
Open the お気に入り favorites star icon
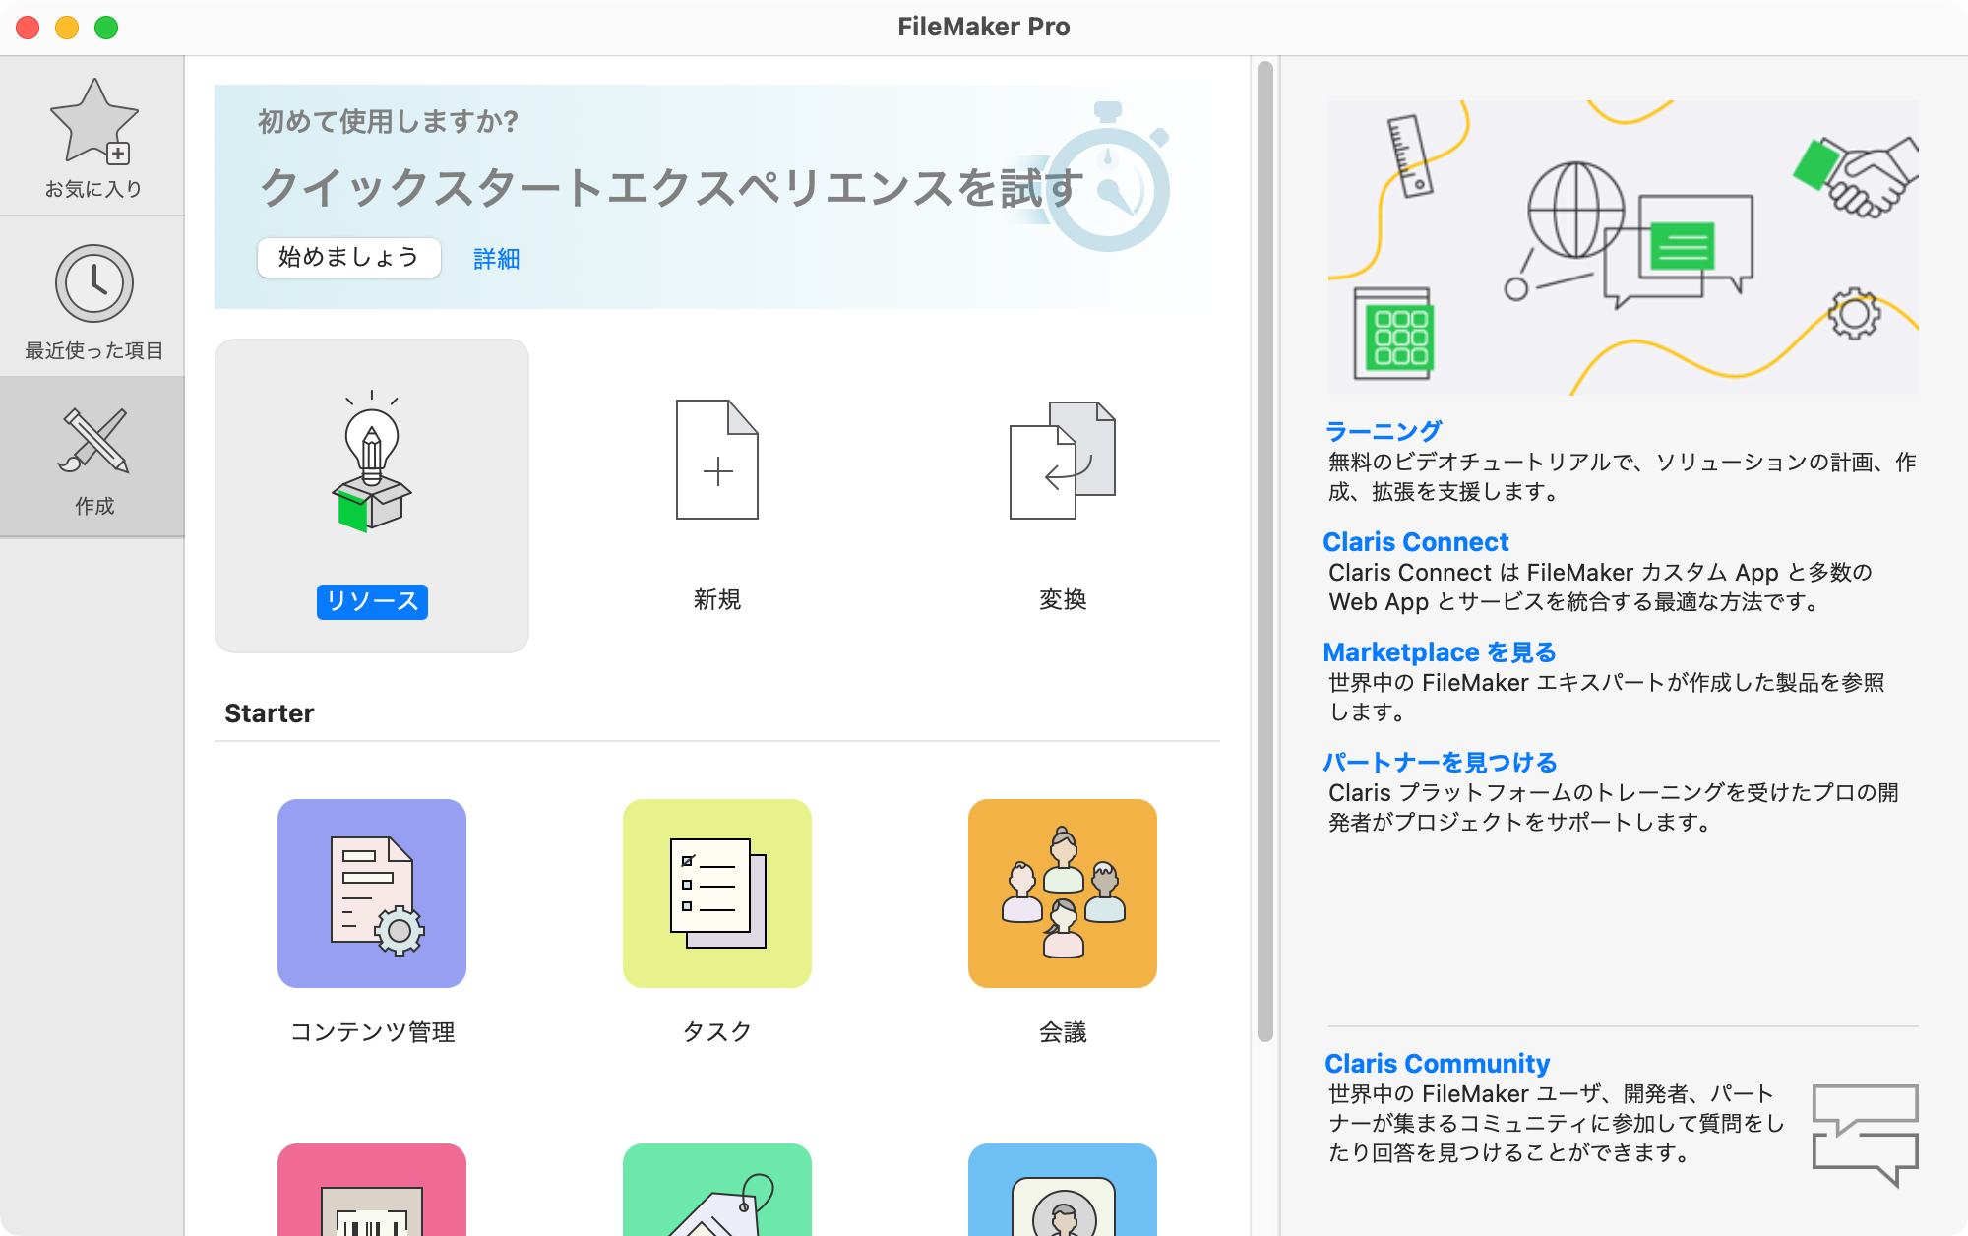[93, 122]
